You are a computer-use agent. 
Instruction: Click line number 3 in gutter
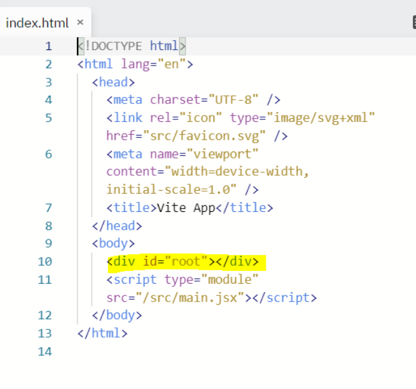(48, 82)
